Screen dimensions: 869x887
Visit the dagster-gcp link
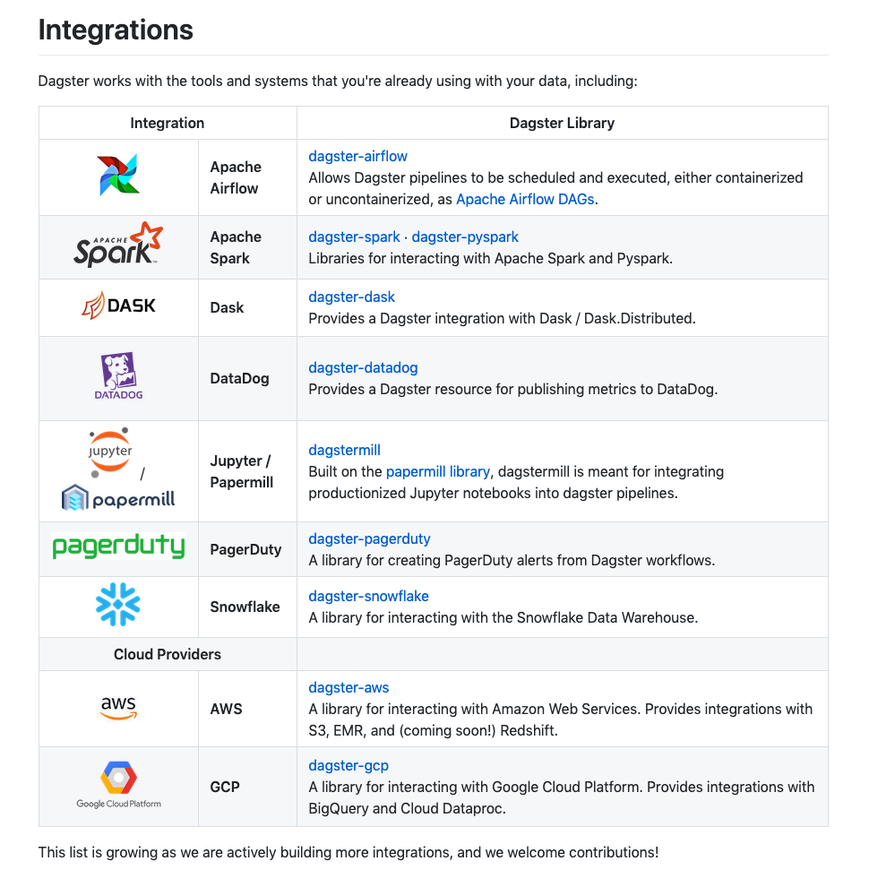pyautogui.click(x=348, y=765)
